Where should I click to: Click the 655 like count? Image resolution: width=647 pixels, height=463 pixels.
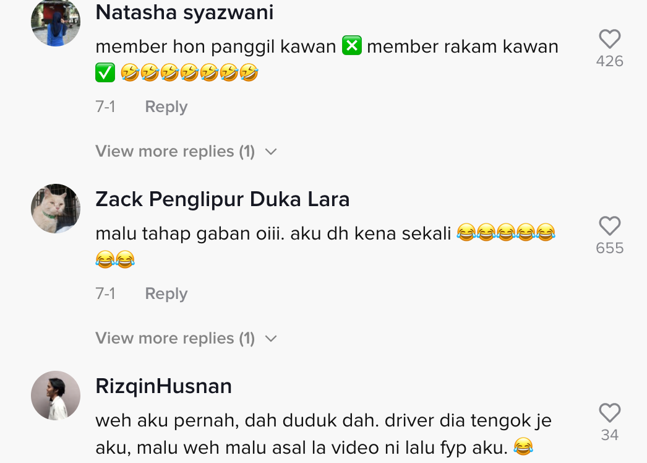pos(609,248)
